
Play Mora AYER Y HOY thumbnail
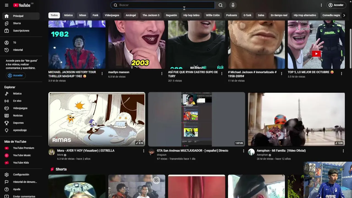click(97, 119)
